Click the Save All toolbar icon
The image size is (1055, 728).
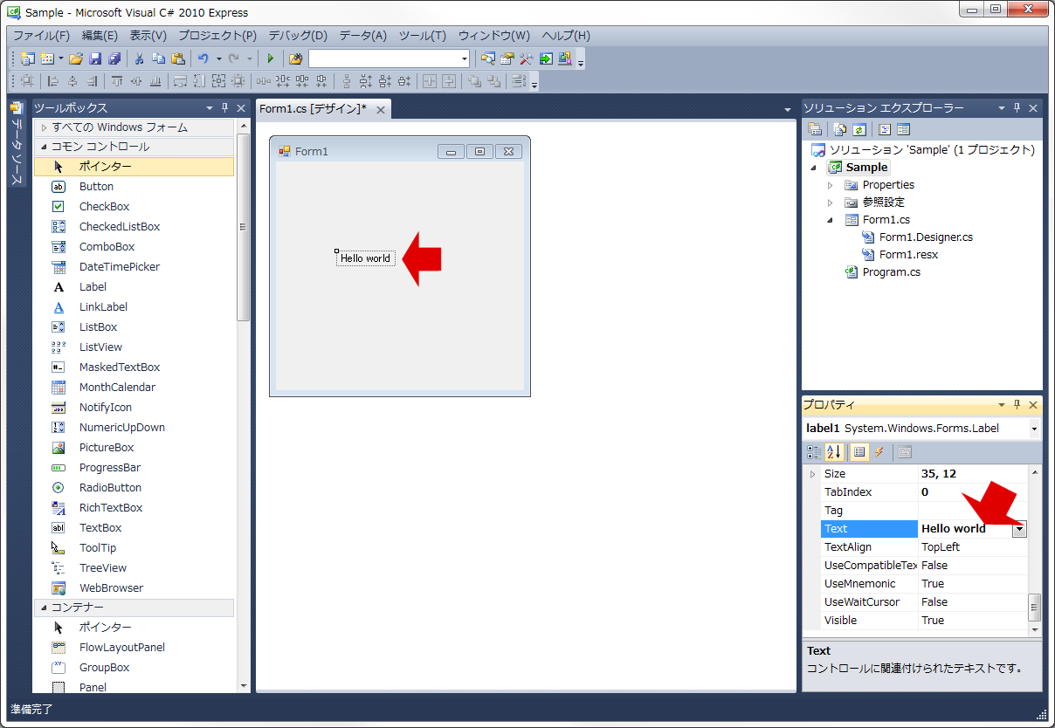(114, 58)
